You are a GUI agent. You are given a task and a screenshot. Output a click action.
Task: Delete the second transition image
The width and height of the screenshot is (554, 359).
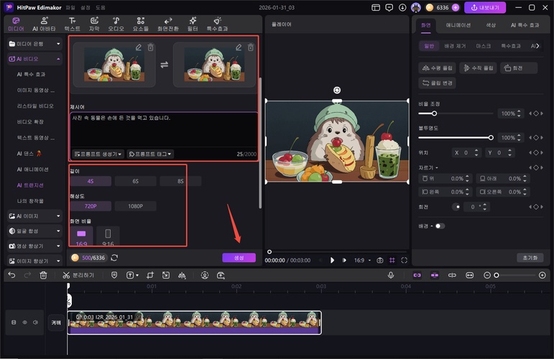251,47
